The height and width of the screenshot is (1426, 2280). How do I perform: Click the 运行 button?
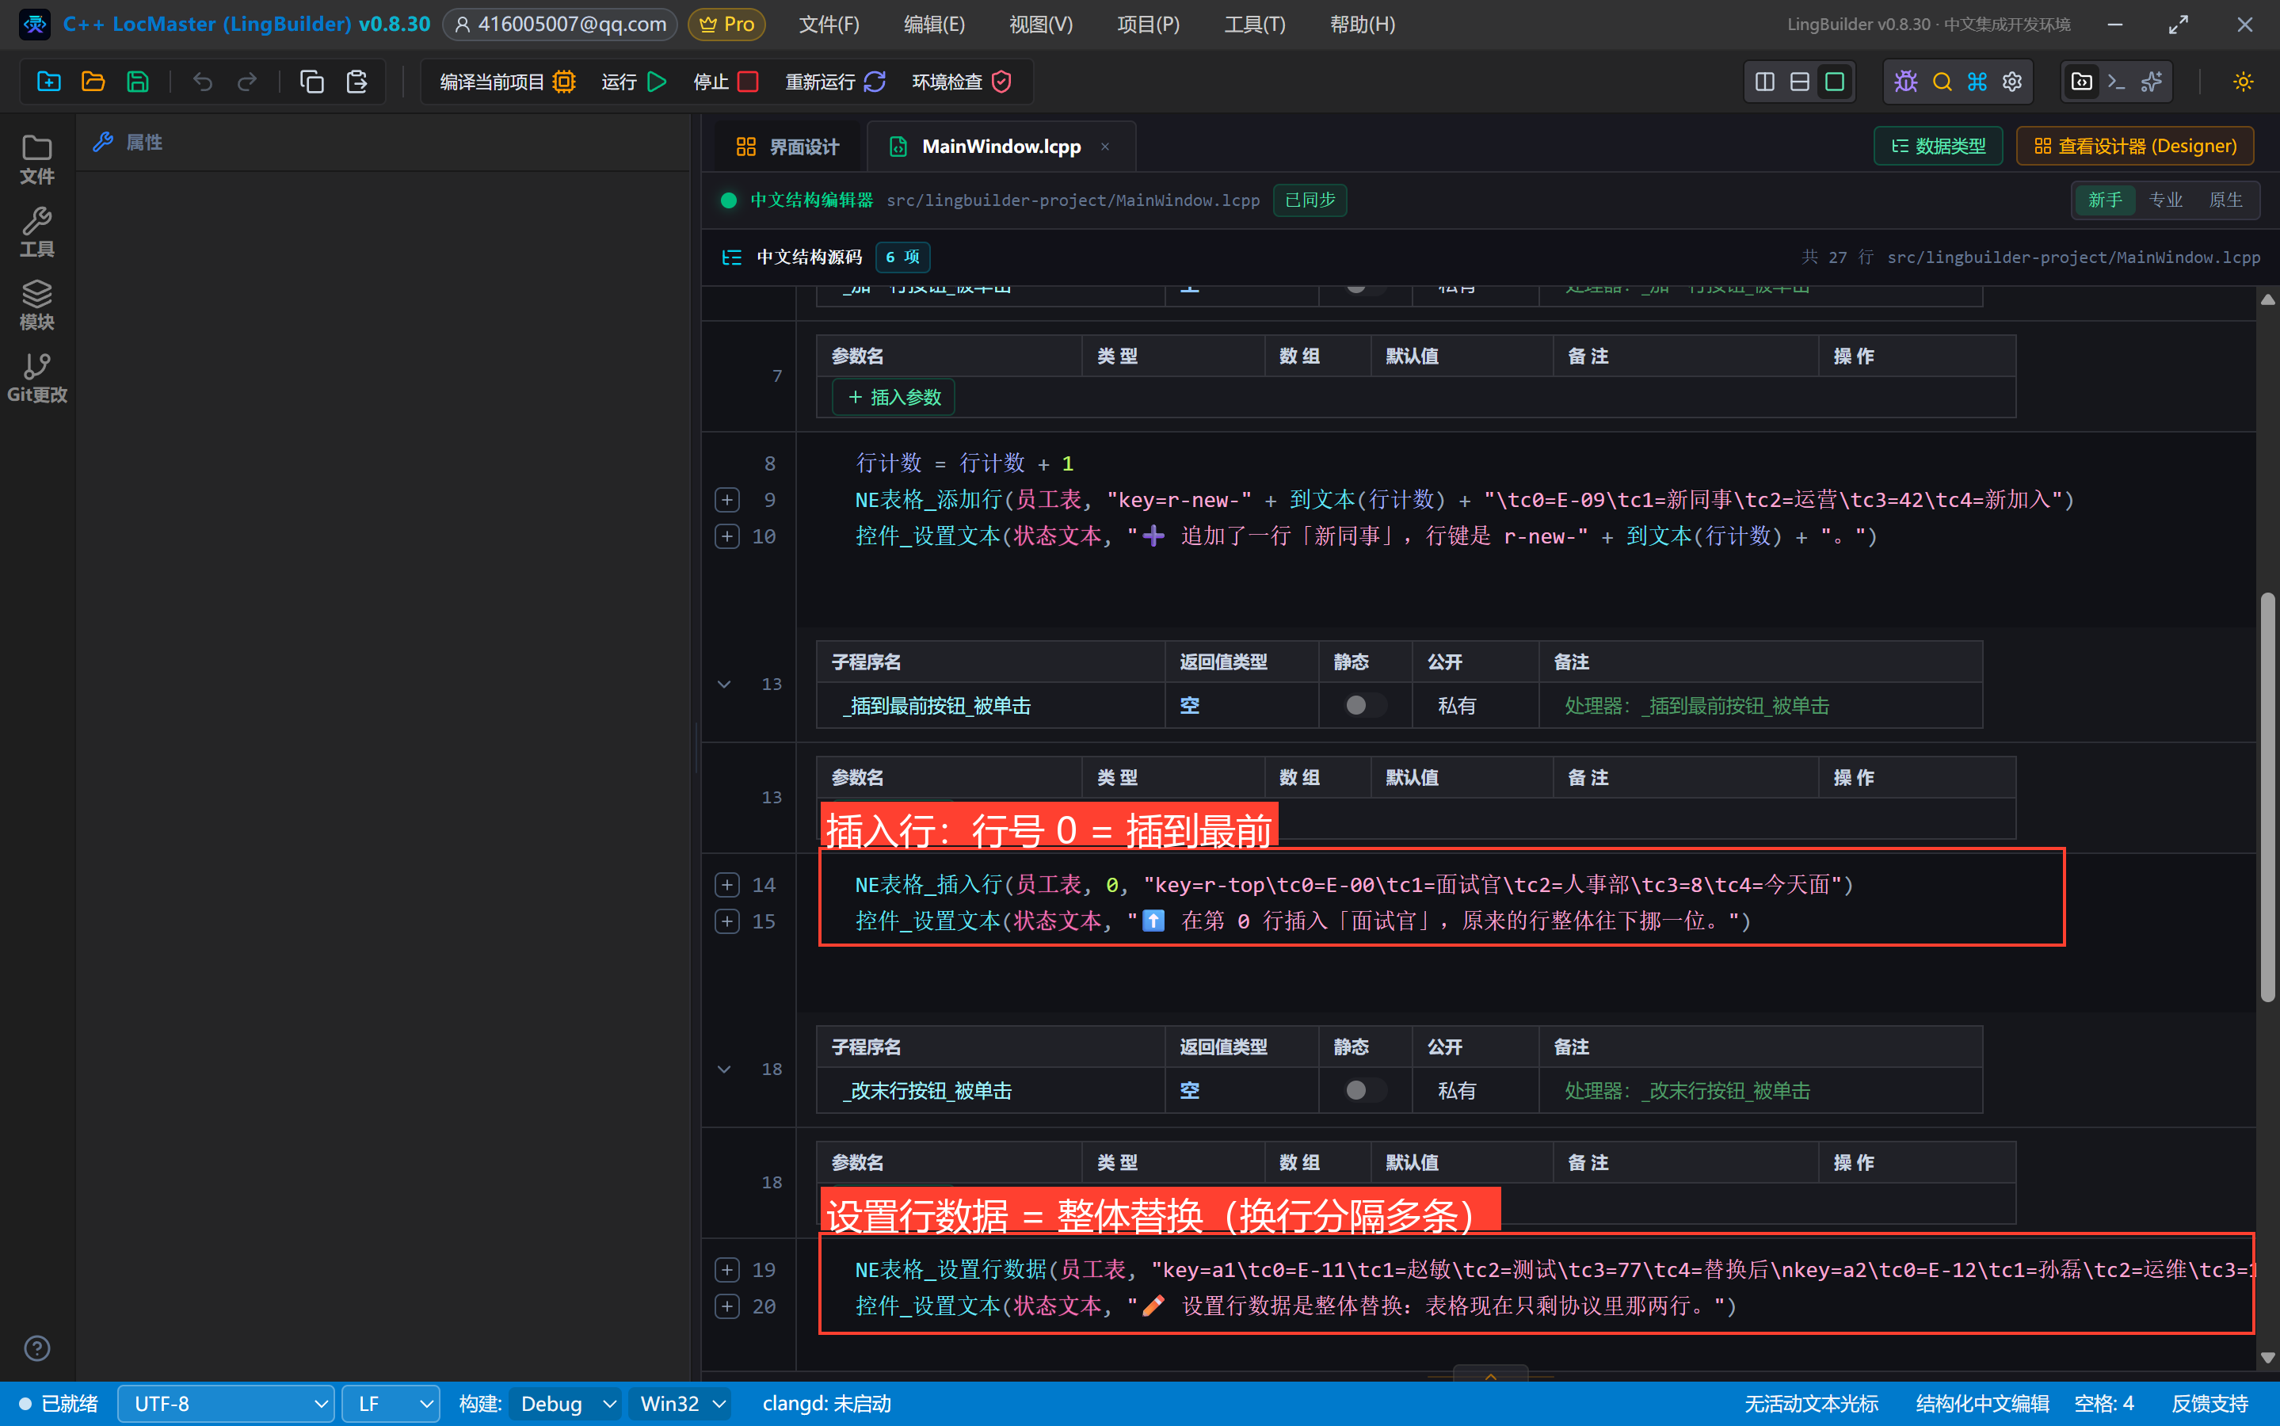[634, 82]
